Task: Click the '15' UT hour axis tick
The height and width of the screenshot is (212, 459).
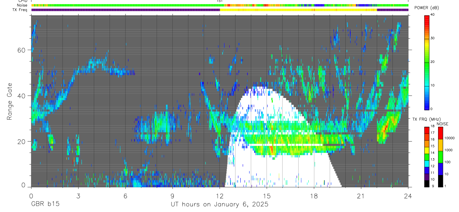Action: [267, 196]
